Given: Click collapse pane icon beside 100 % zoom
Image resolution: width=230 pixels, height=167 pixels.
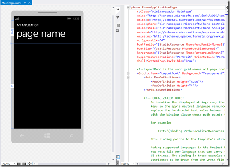Looking at the screenshot, I should pyautogui.click(x=118, y=164).
